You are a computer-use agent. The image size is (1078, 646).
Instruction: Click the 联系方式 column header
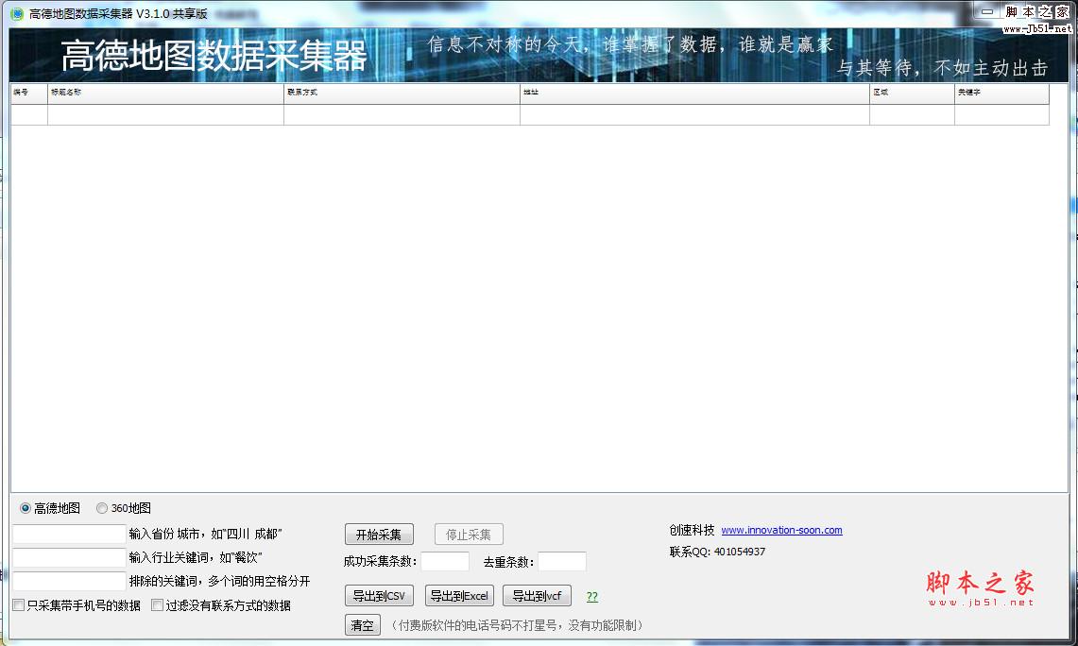click(x=402, y=93)
